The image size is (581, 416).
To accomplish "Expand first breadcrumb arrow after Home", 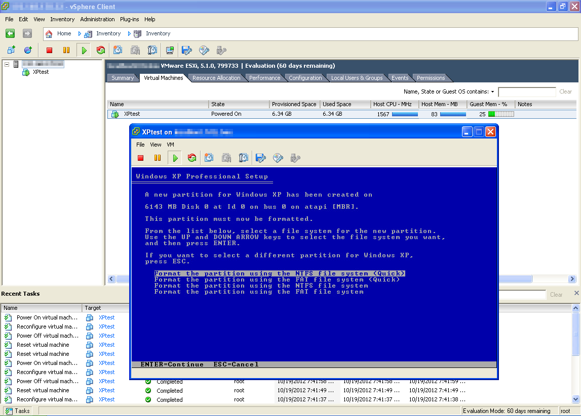I will click(80, 34).
